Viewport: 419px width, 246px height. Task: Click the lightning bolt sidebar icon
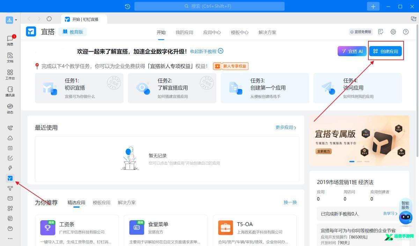[10, 168]
